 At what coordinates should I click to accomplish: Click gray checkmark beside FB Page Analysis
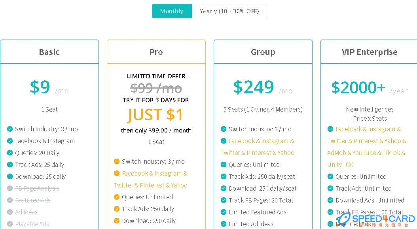(x=10, y=188)
